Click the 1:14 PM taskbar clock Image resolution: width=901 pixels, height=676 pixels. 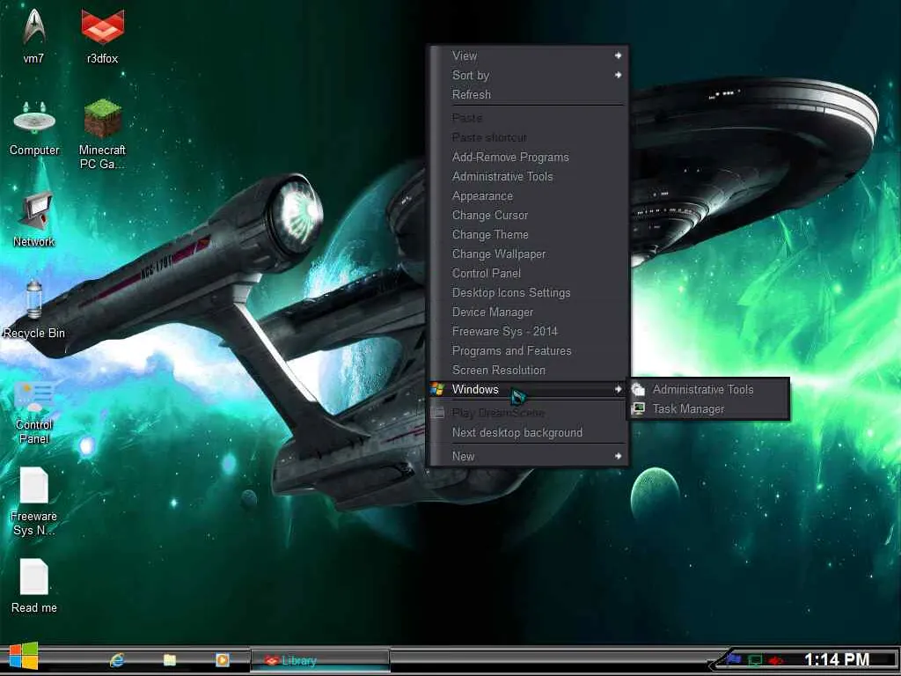(x=837, y=659)
